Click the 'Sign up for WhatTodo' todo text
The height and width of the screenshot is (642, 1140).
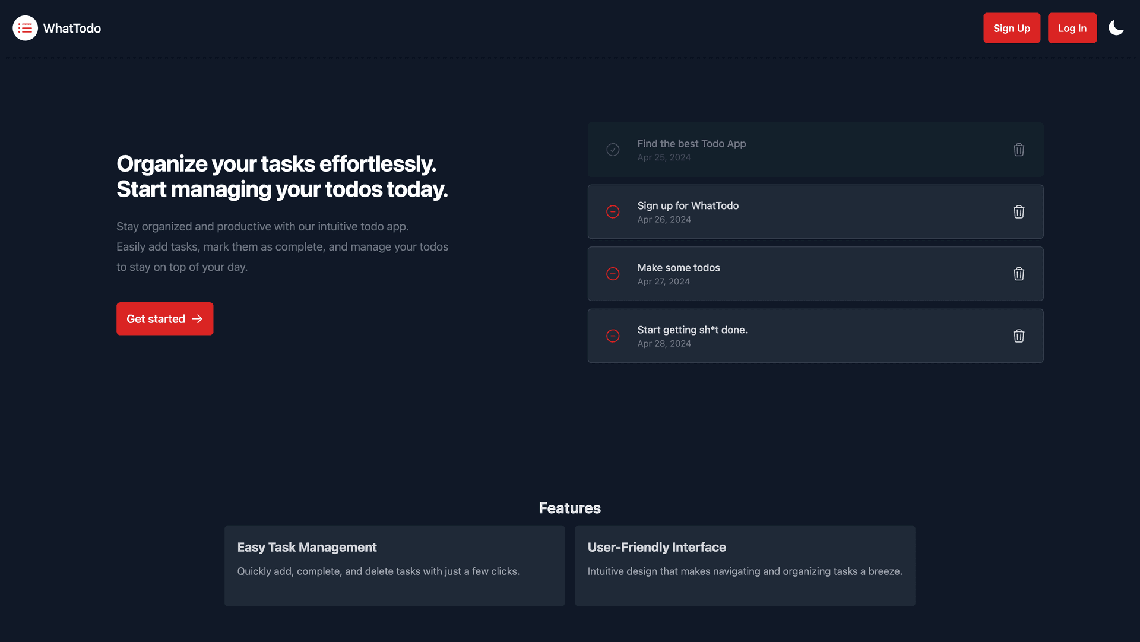pyautogui.click(x=688, y=205)
